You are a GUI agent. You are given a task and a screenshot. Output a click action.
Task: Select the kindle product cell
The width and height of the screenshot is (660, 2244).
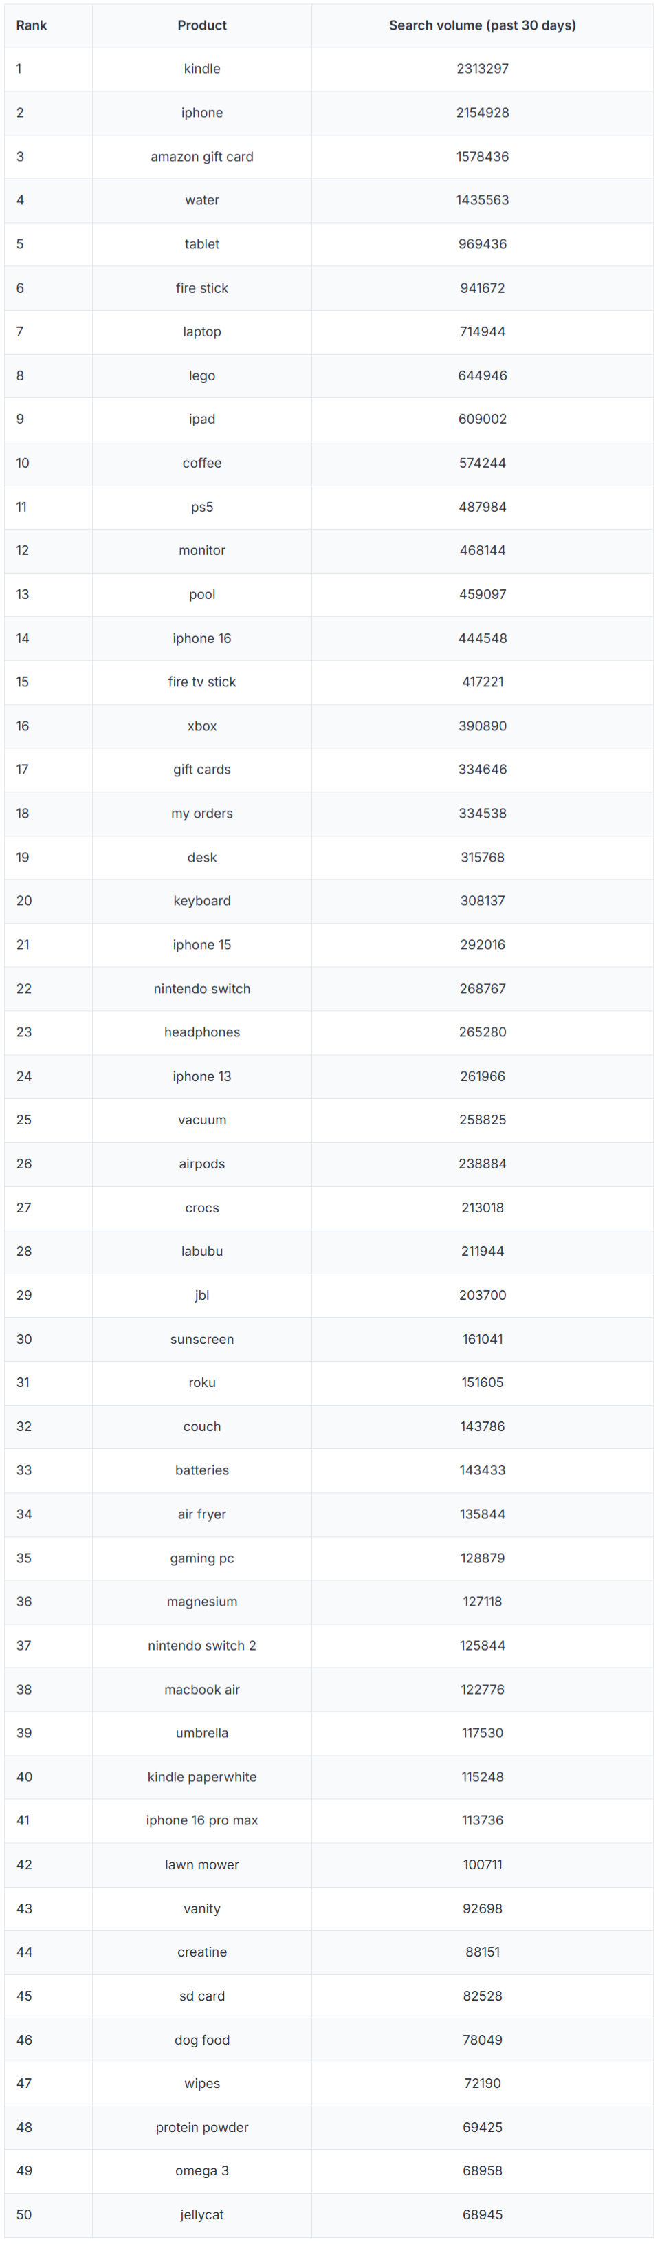(202, 69)
